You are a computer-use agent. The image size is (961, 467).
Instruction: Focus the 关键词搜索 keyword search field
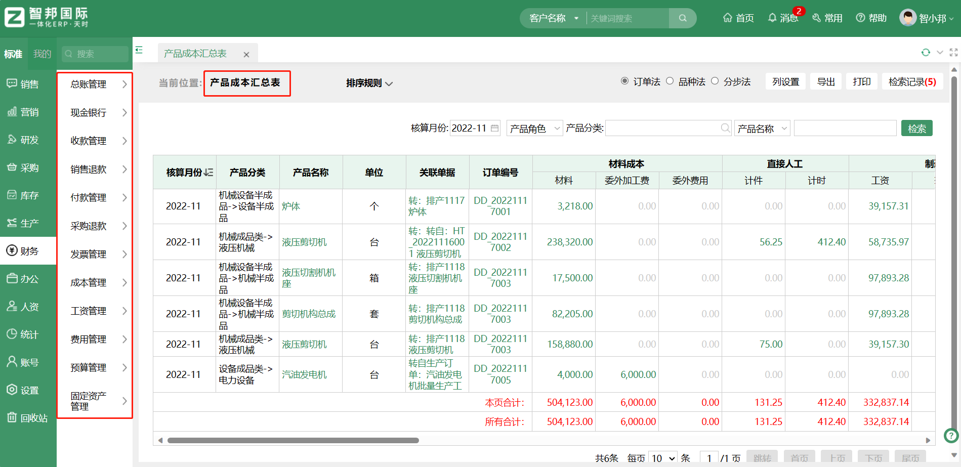pyautogui.click(x=627, y=18)
